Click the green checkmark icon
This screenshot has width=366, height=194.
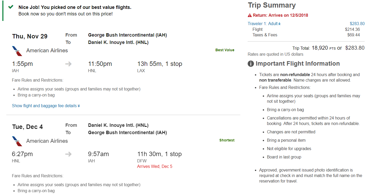click(11, 7)
